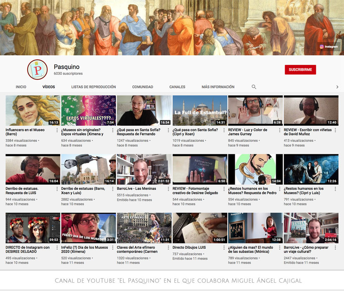This screenshot has height=291, width=344.
Task: Click the 5515 visualizaciones count
Action: (x=133, y=195)
